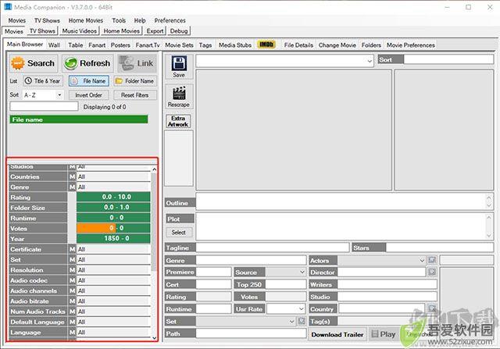Toggle M mode for Countries filter
The width and height of the screenshot is (500, 349).
click(x=73, y=176)
